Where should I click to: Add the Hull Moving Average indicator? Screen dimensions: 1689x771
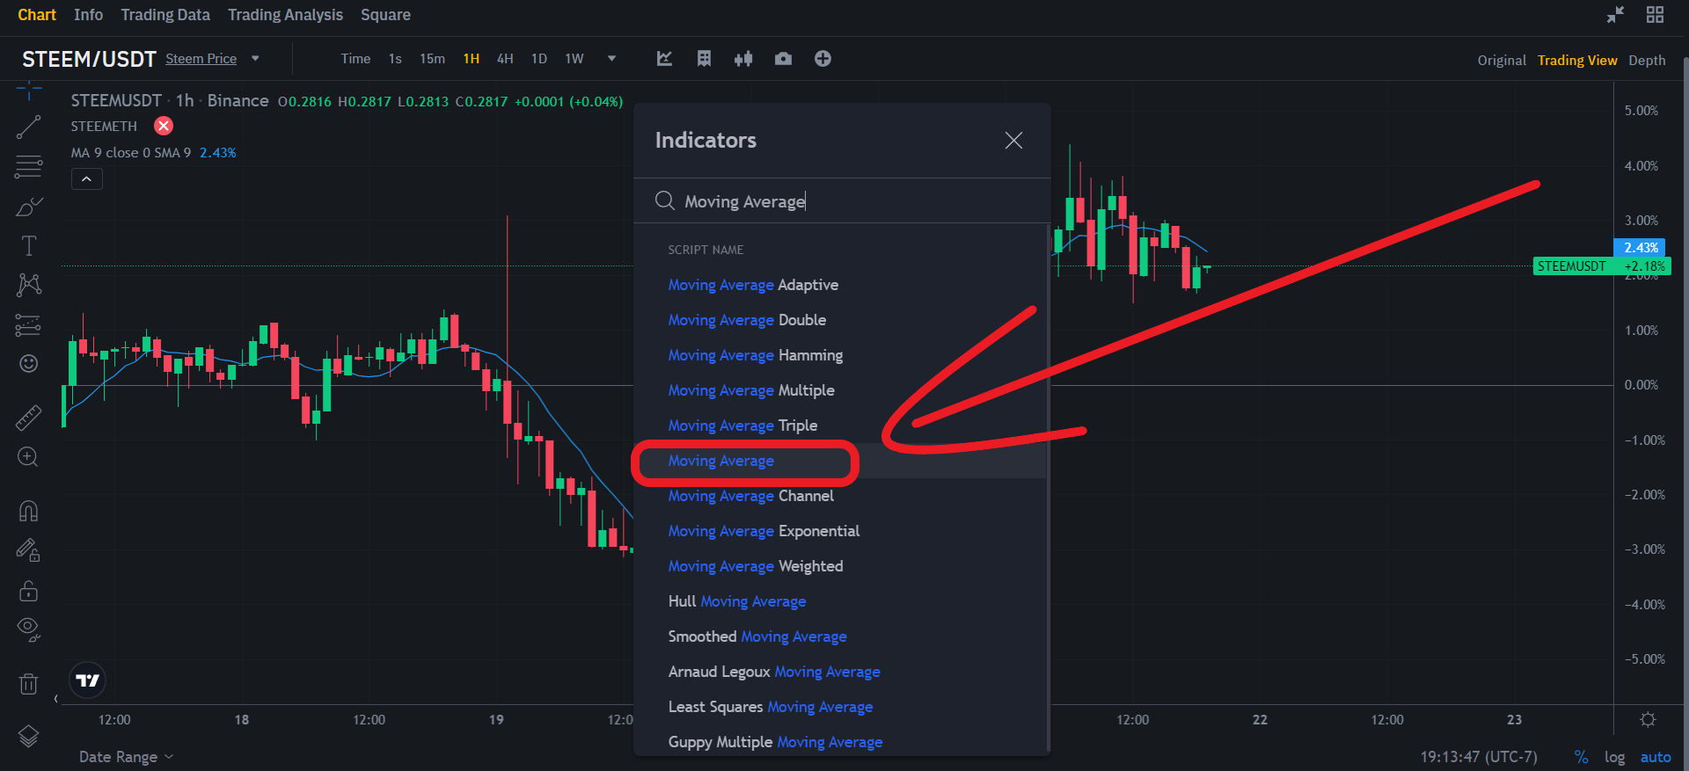click(x=737, y=601)
